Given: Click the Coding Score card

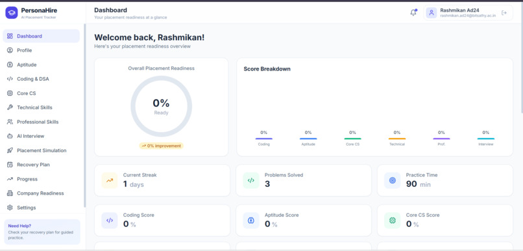Looking at the screenshot, I should 162,221.
